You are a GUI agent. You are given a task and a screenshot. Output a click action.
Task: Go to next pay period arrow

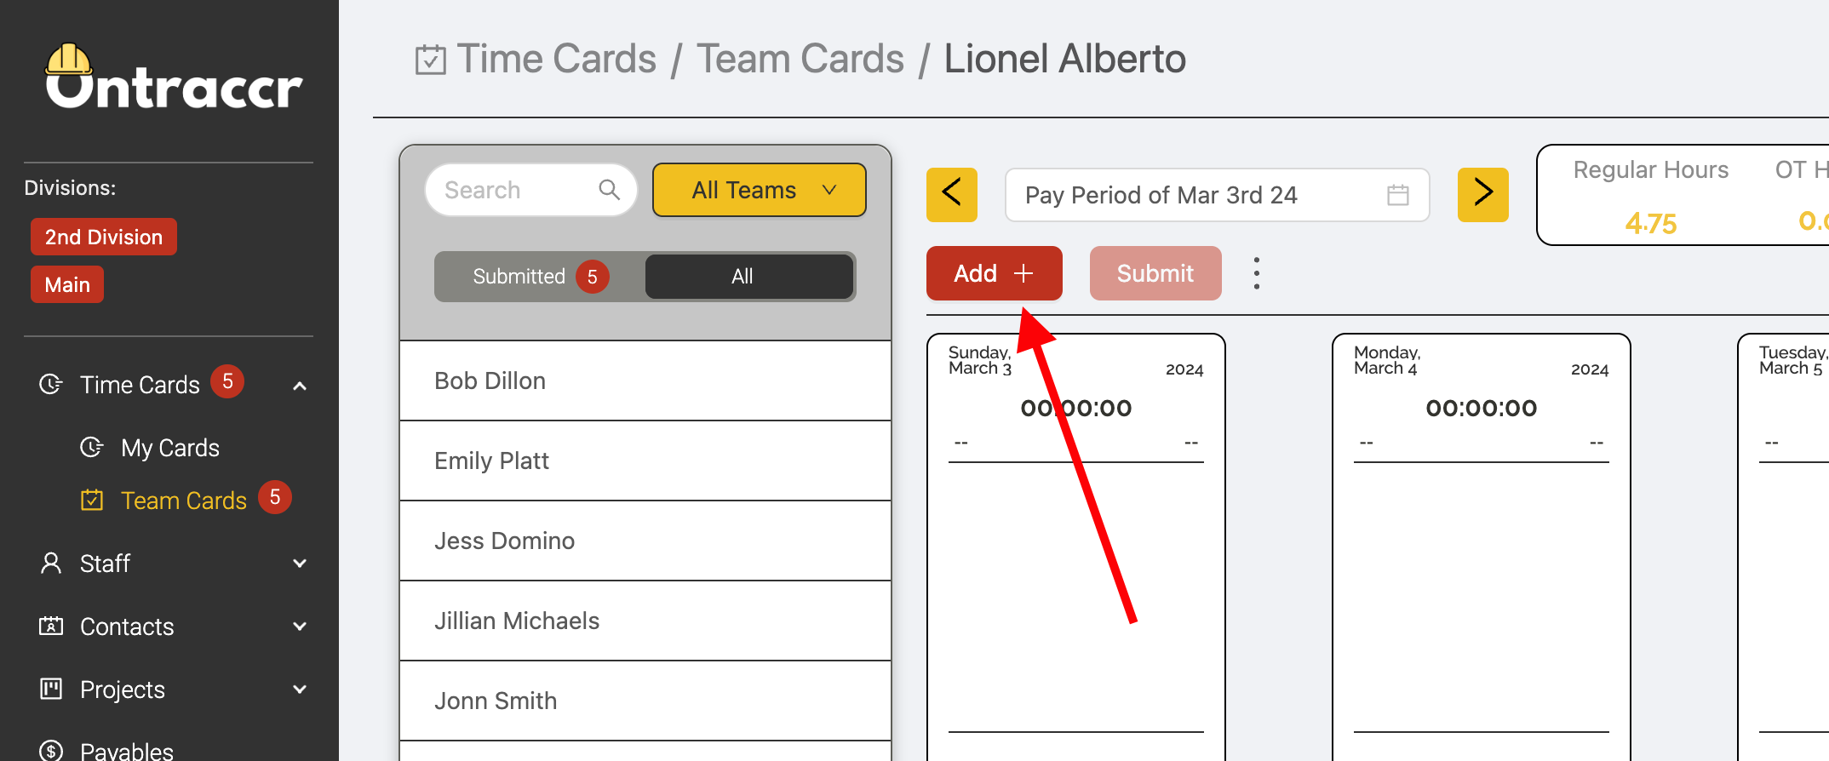(1482, 195)
